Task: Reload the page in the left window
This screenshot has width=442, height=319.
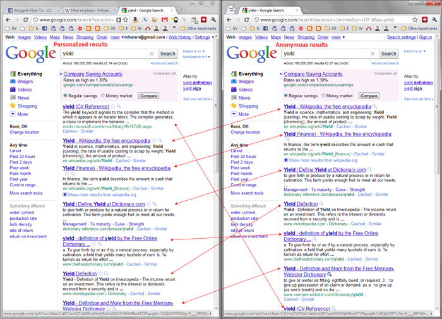Action: tap(25, 20)
